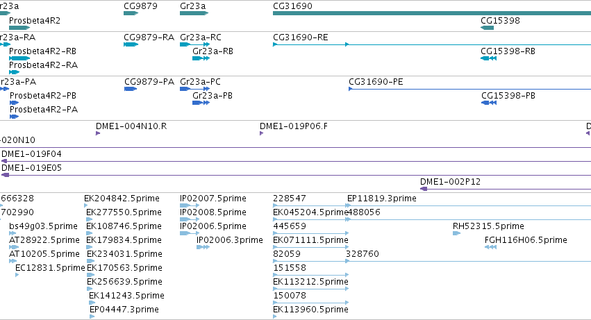Click the DME1-004N10.R purple arrow marker
This screenshot has width=591, height=320.
coord(98,133)
